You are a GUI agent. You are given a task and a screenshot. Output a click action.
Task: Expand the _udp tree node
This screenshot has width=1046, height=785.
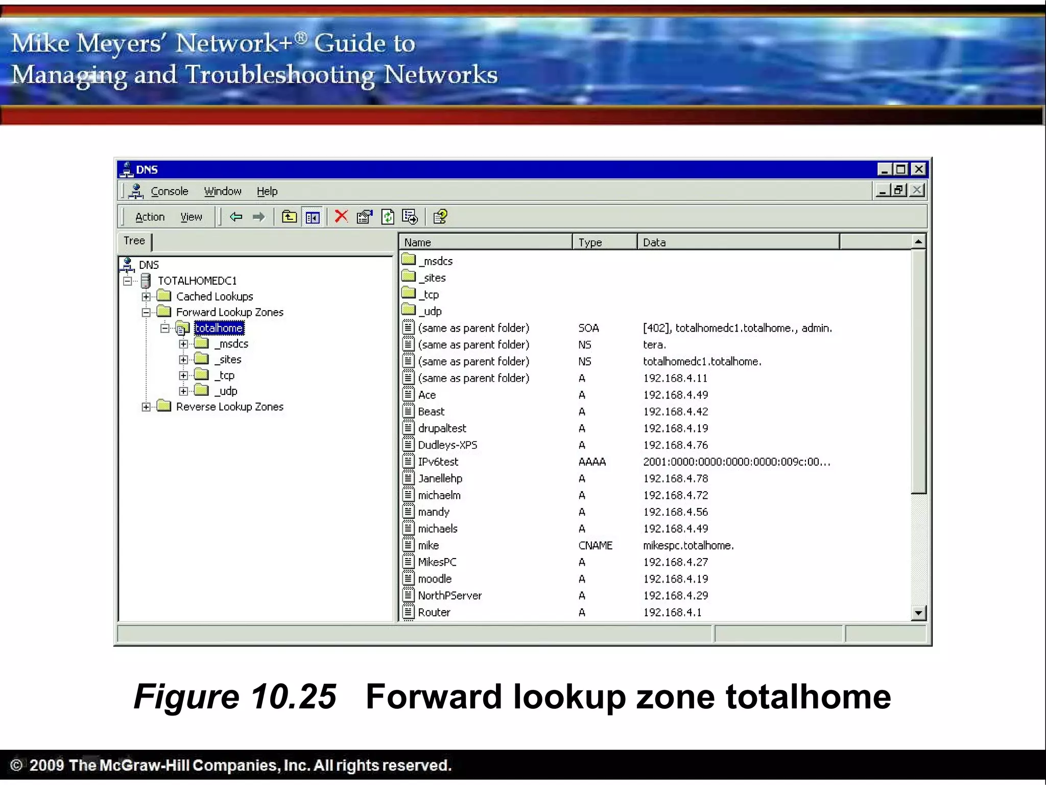click(x=183, y=391)
